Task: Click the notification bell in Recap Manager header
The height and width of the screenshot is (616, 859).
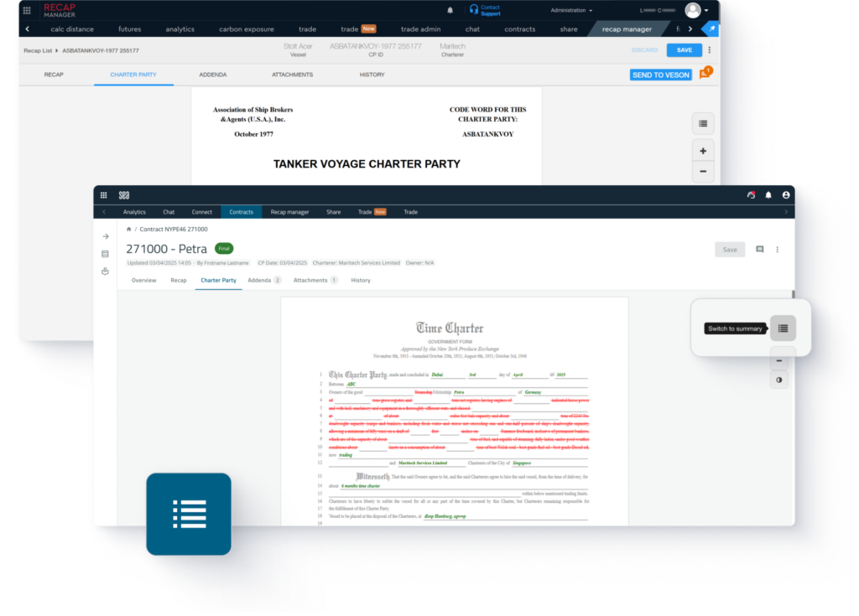Action: (450, 10)
